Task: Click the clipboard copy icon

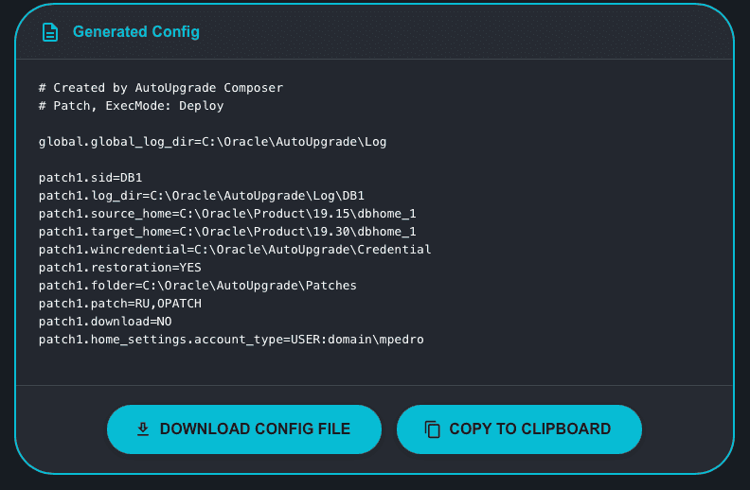Action: [x=433, y=429]
